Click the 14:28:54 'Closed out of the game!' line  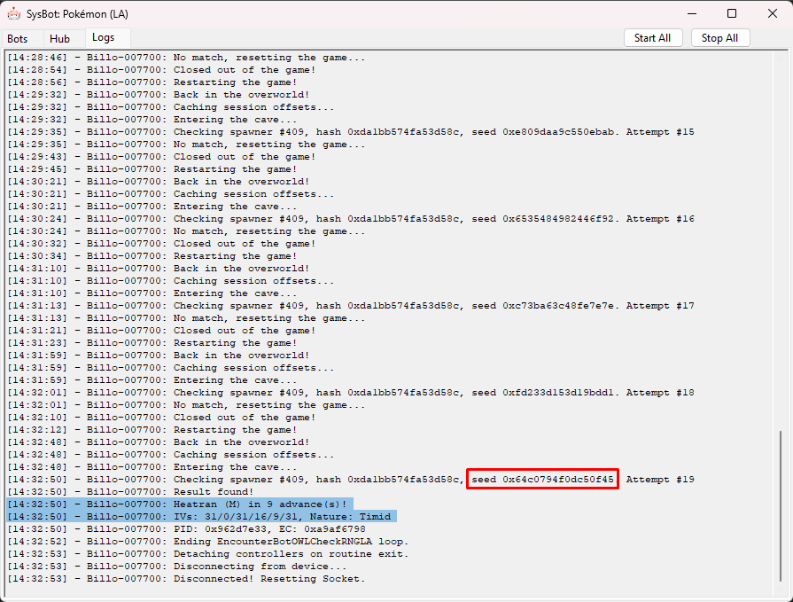point(161,70)
